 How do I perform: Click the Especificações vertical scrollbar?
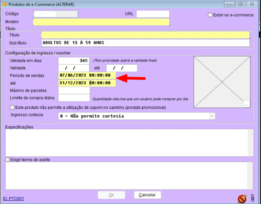coord(251,143)
